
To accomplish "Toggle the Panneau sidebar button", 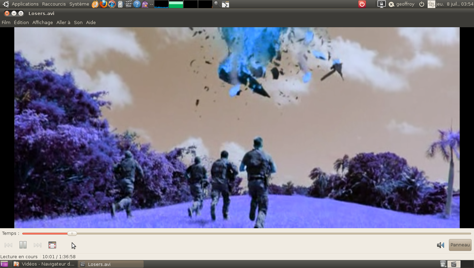I will click(x=460, y=245).
